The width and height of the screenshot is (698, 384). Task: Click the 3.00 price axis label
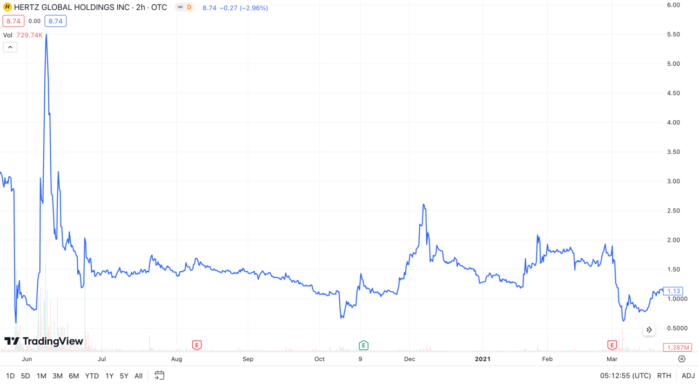tap(673, 181)
